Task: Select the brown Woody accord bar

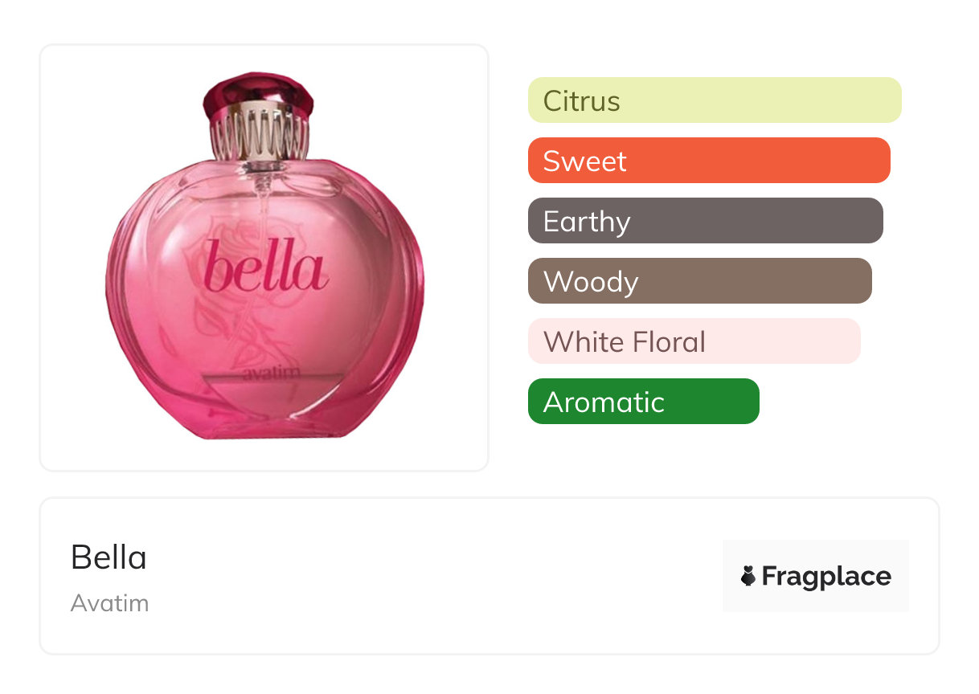Action: click(x=699, y=281)
